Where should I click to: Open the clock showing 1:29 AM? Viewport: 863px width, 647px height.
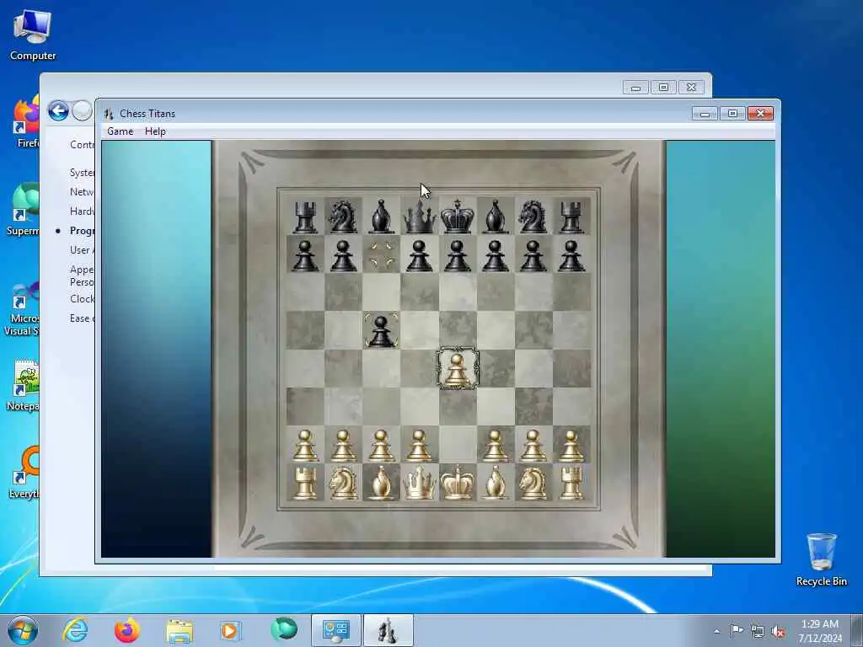pyautogui.click(x=820, y=631)
